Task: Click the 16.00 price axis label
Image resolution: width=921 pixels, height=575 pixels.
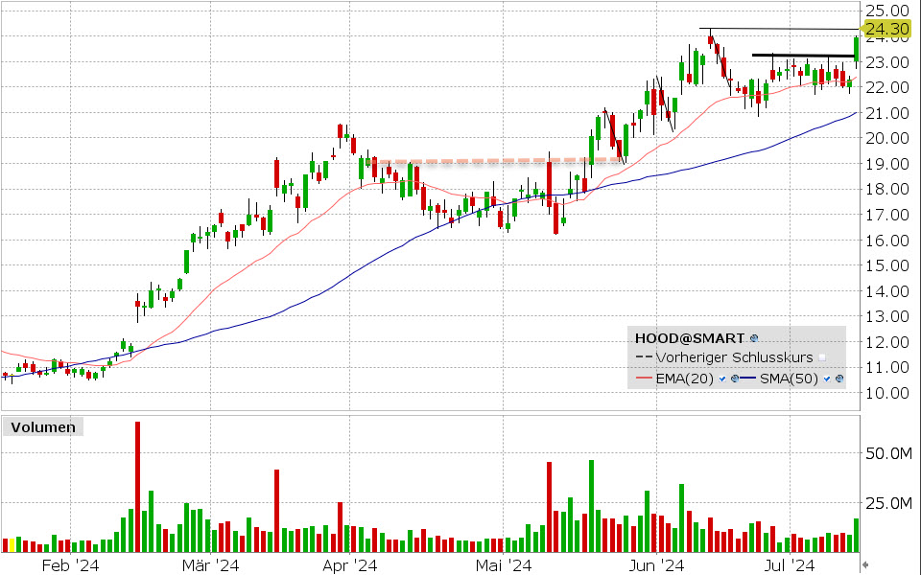Action: 888,240
